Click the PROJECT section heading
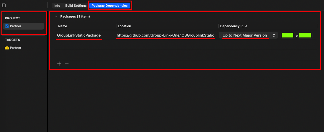The height and width of the screenshot is (132, 324). coord(13,18)
